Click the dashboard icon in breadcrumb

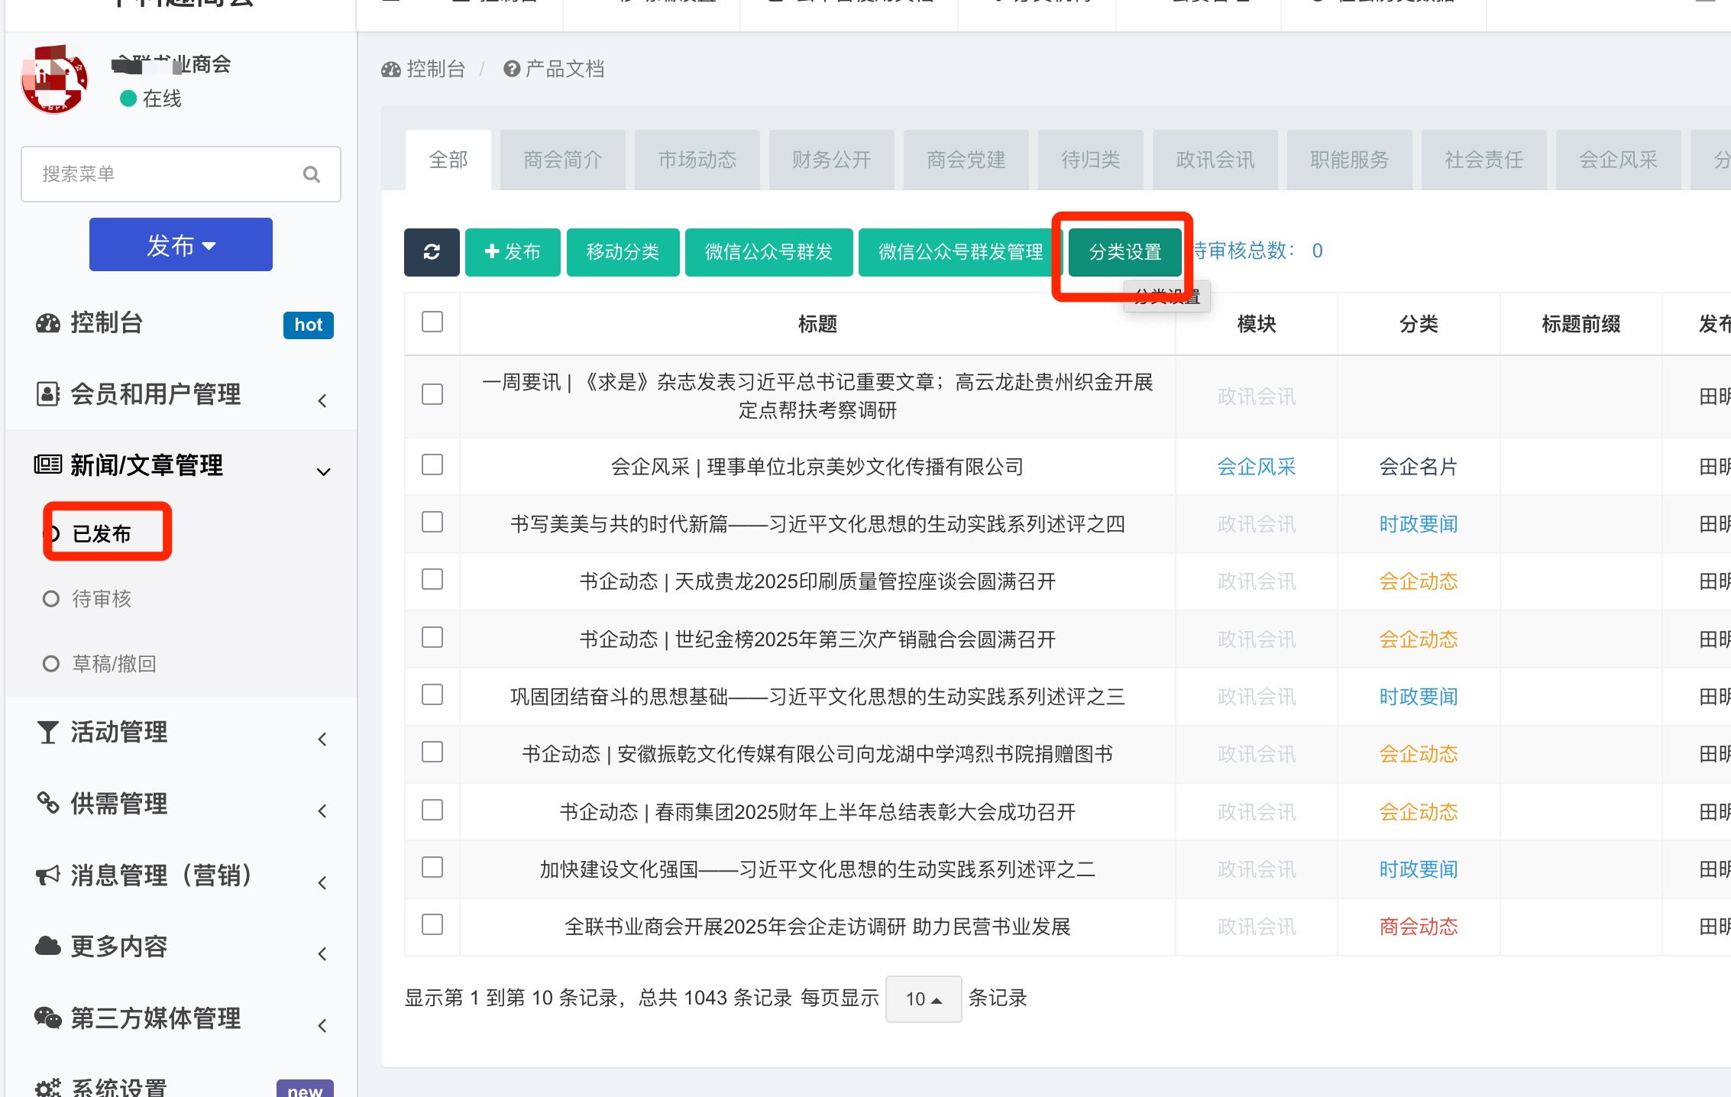(391, 70)
